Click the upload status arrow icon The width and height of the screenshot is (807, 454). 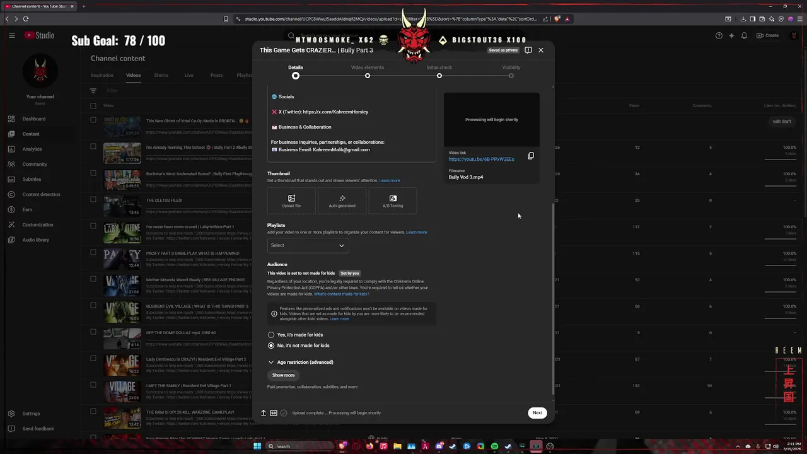pos(264,413)
